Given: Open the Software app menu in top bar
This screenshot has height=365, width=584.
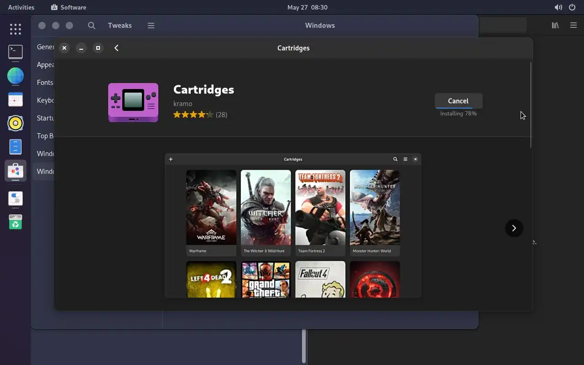Looking at the screenshot, I should point(68,7).
